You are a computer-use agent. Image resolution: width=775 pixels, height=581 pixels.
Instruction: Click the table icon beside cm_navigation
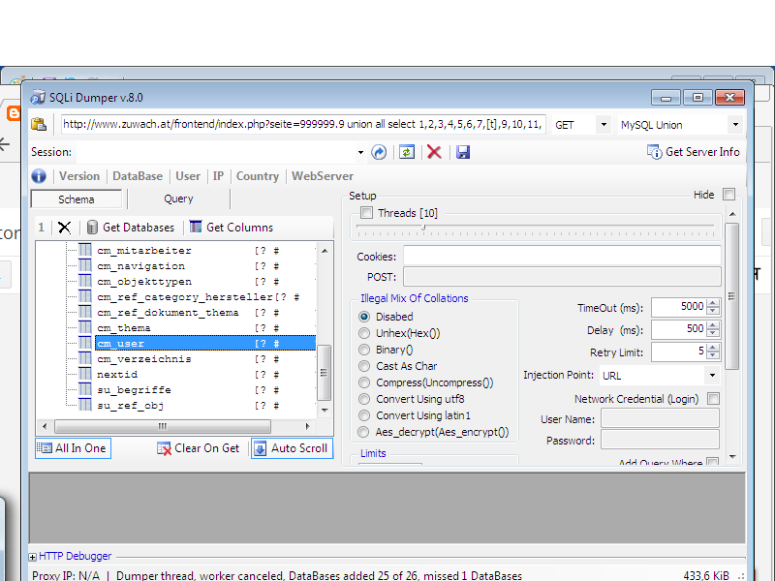point(85,265)
